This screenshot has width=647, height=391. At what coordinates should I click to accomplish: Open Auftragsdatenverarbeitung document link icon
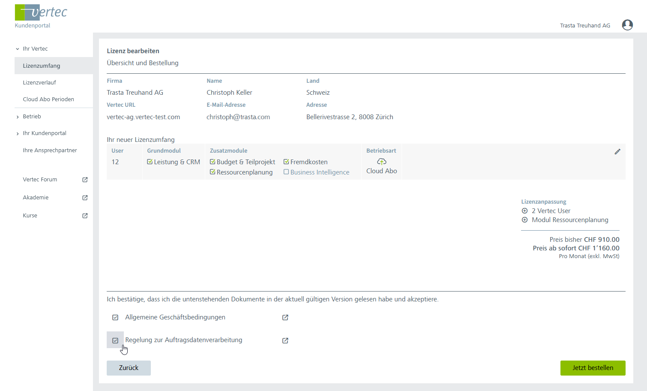285,340
